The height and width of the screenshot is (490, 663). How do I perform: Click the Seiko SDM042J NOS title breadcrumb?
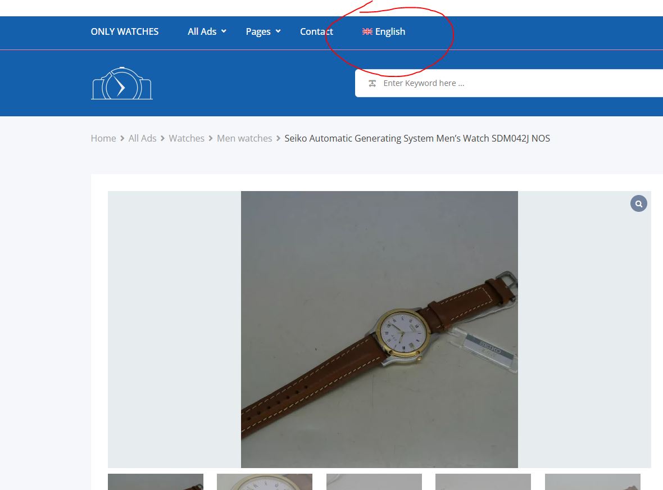(x=417, y=138)
